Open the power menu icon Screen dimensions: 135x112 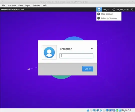[132, 9]
